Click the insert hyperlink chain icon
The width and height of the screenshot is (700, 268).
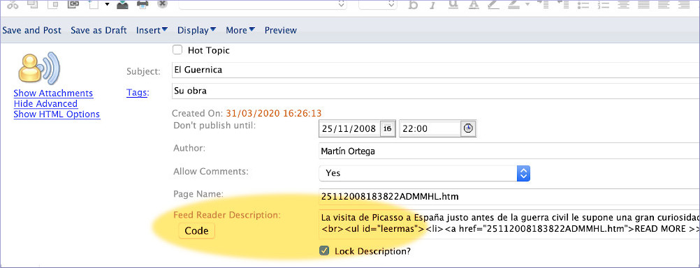coord(73,4)
